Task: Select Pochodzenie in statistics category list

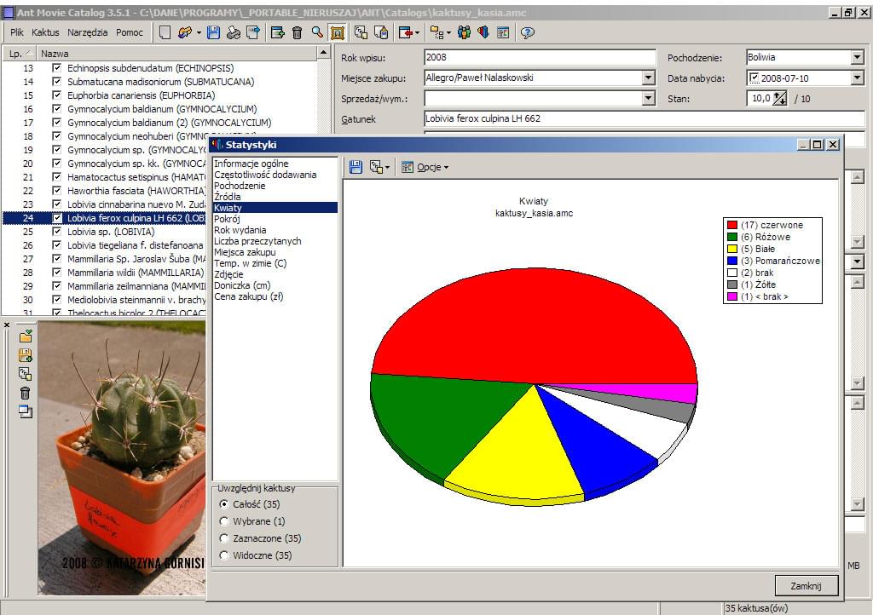Action: tap(240, 186)
